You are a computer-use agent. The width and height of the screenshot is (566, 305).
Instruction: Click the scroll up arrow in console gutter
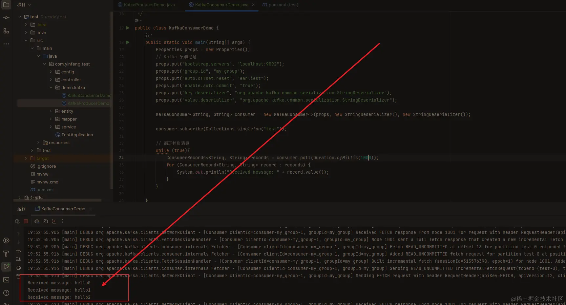click(x=18, y=233)
